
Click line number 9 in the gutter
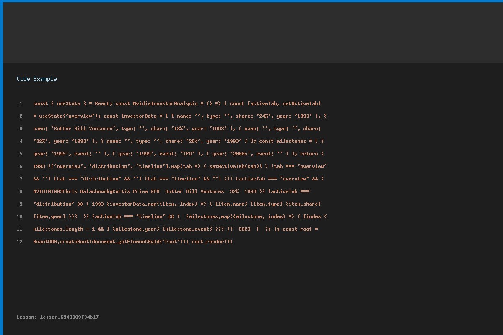tap(21, 204)
